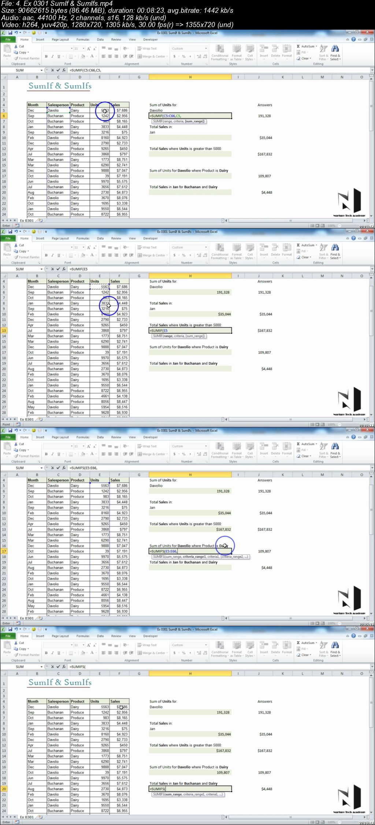Toggle Bold in the top Excel window
This screenshot has width=375, height=825.
click(x=46, y=56)
